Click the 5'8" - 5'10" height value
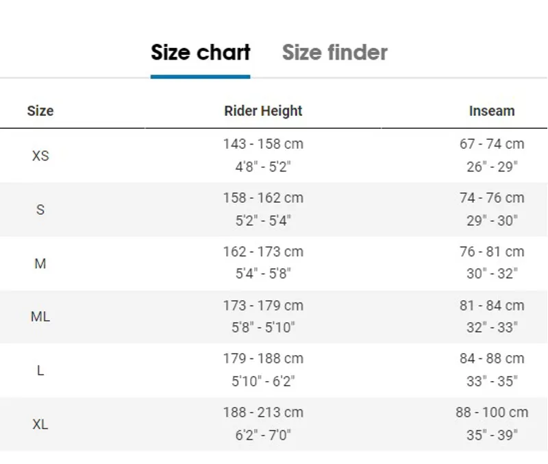Viewport: 548px width, 464px height. 263,328
